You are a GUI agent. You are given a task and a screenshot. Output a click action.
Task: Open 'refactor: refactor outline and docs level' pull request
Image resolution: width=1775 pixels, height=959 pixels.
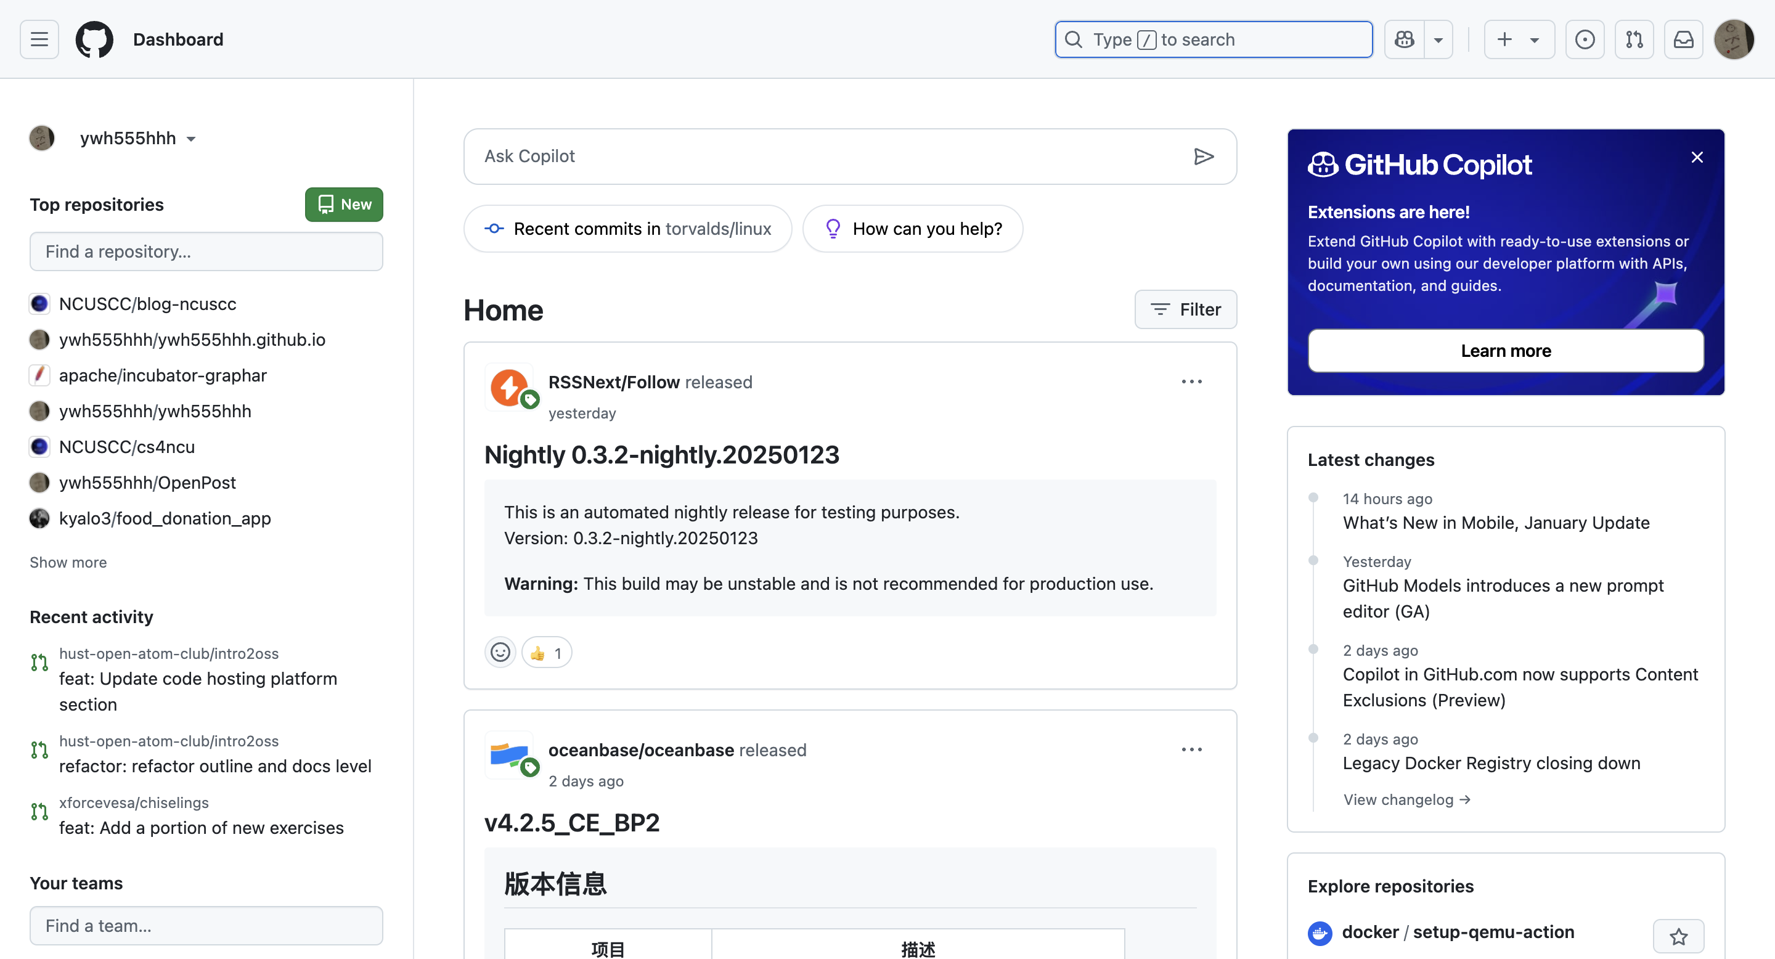tap(215, 766)
